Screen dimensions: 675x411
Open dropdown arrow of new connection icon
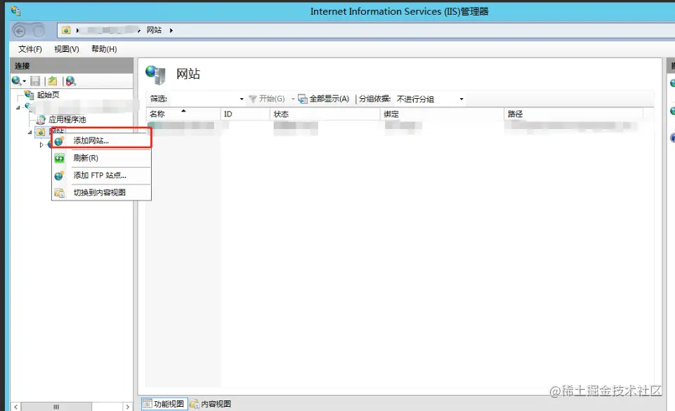pos(24,81)
